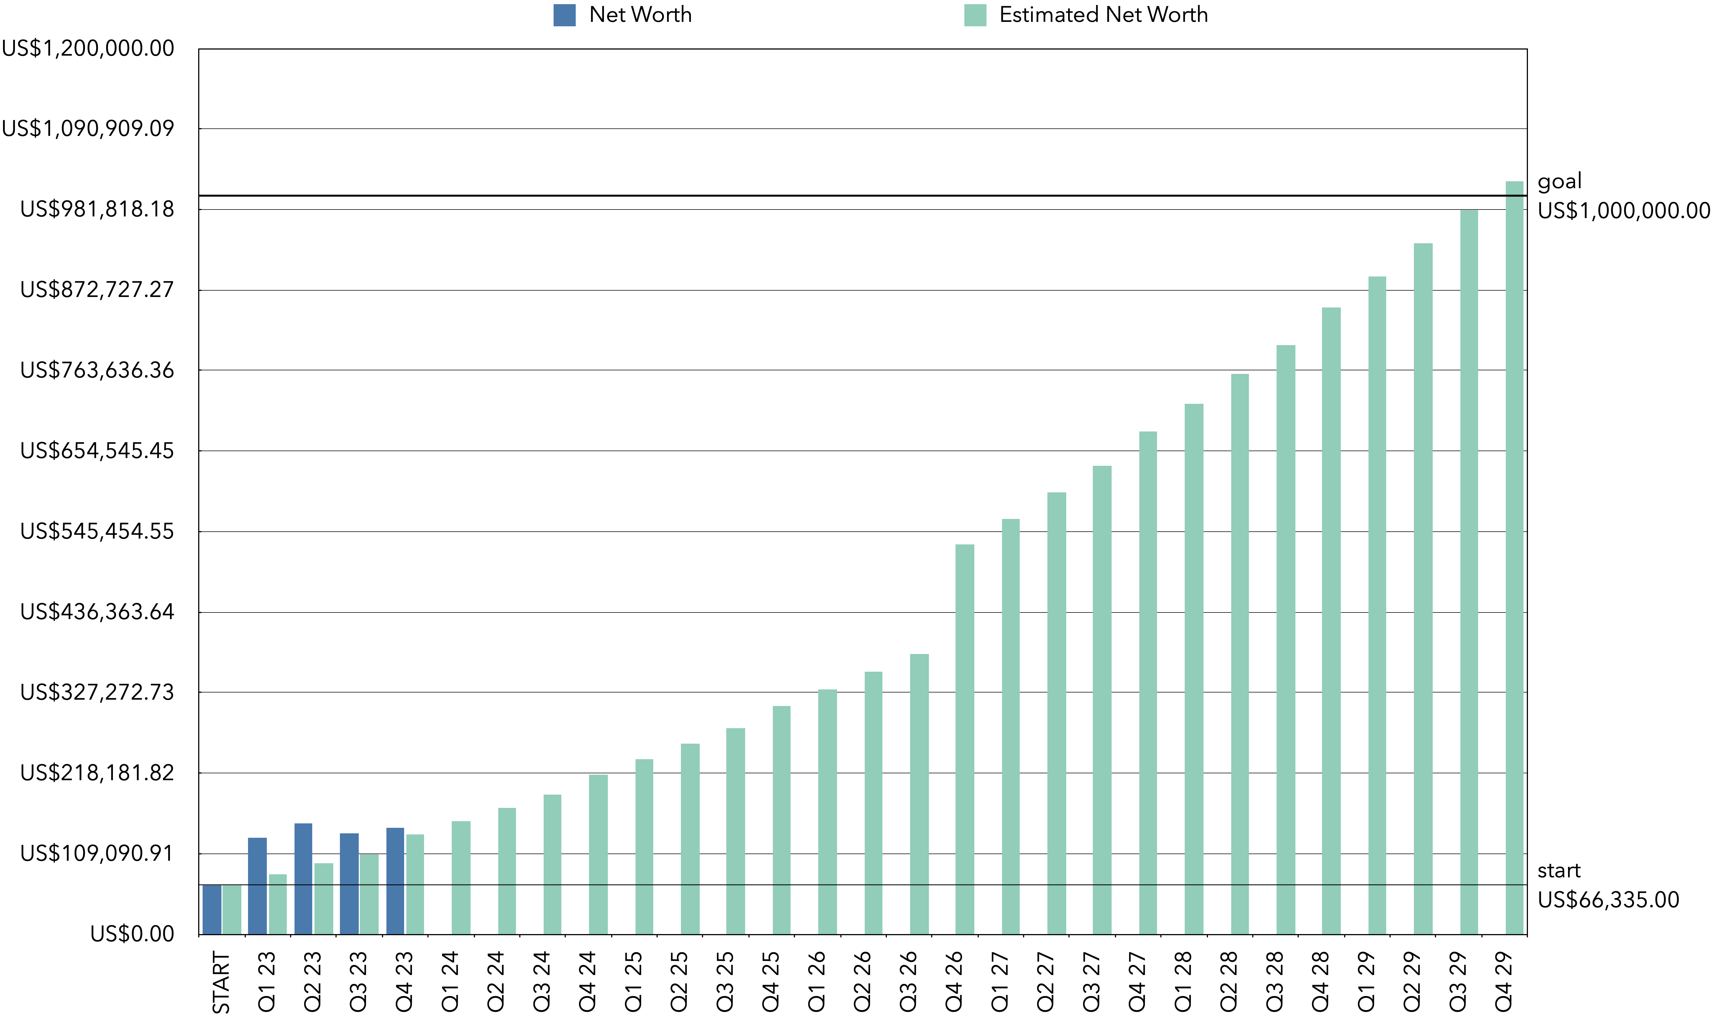The width and height of the screenshot is (1712, 1016).
Task: Select the estimated bar for Q4 29
Action: coord(1515,558)
